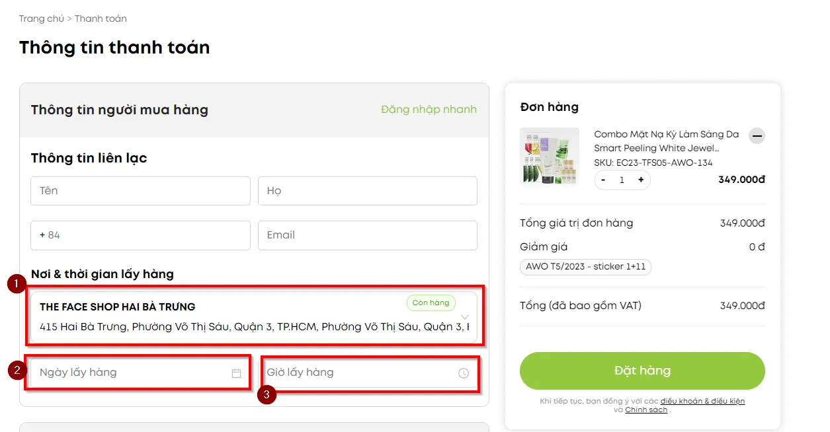Open the Chính sách link
Screen dimensions: 830x432
[x=646, y=410]
